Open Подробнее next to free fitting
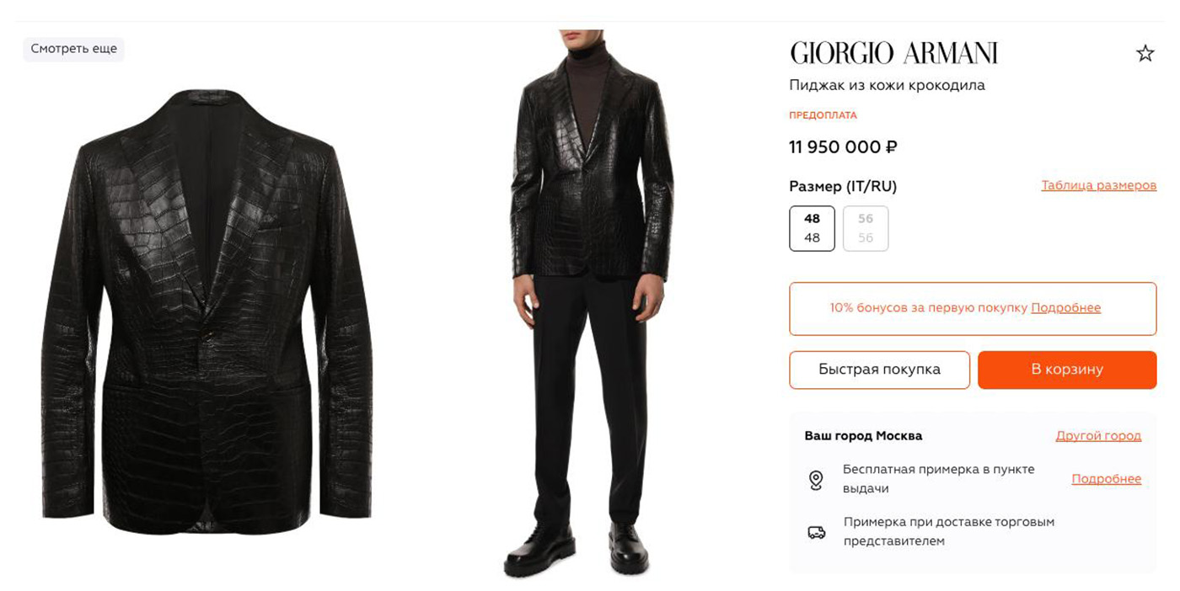Screen dimensions: 1180x591 (x=1106, y=479)
